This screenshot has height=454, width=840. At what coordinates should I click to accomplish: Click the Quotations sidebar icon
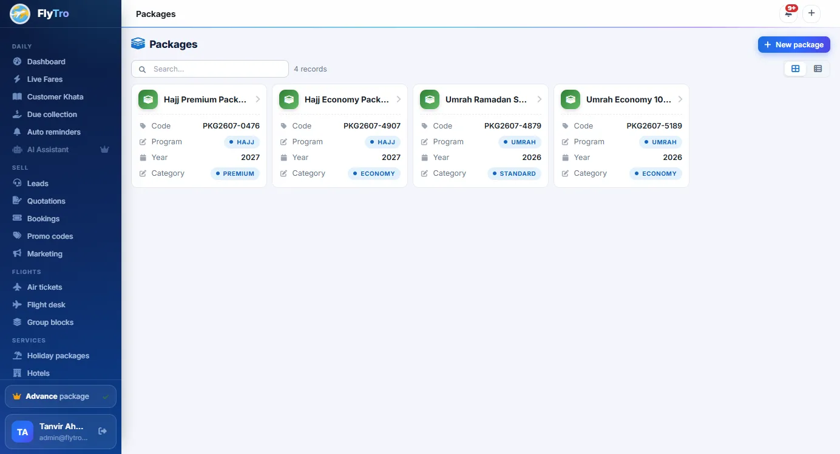17,201
